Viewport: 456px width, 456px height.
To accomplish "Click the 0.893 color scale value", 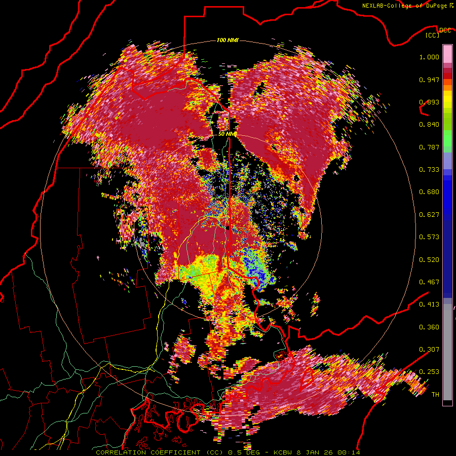I will (429, 102).
